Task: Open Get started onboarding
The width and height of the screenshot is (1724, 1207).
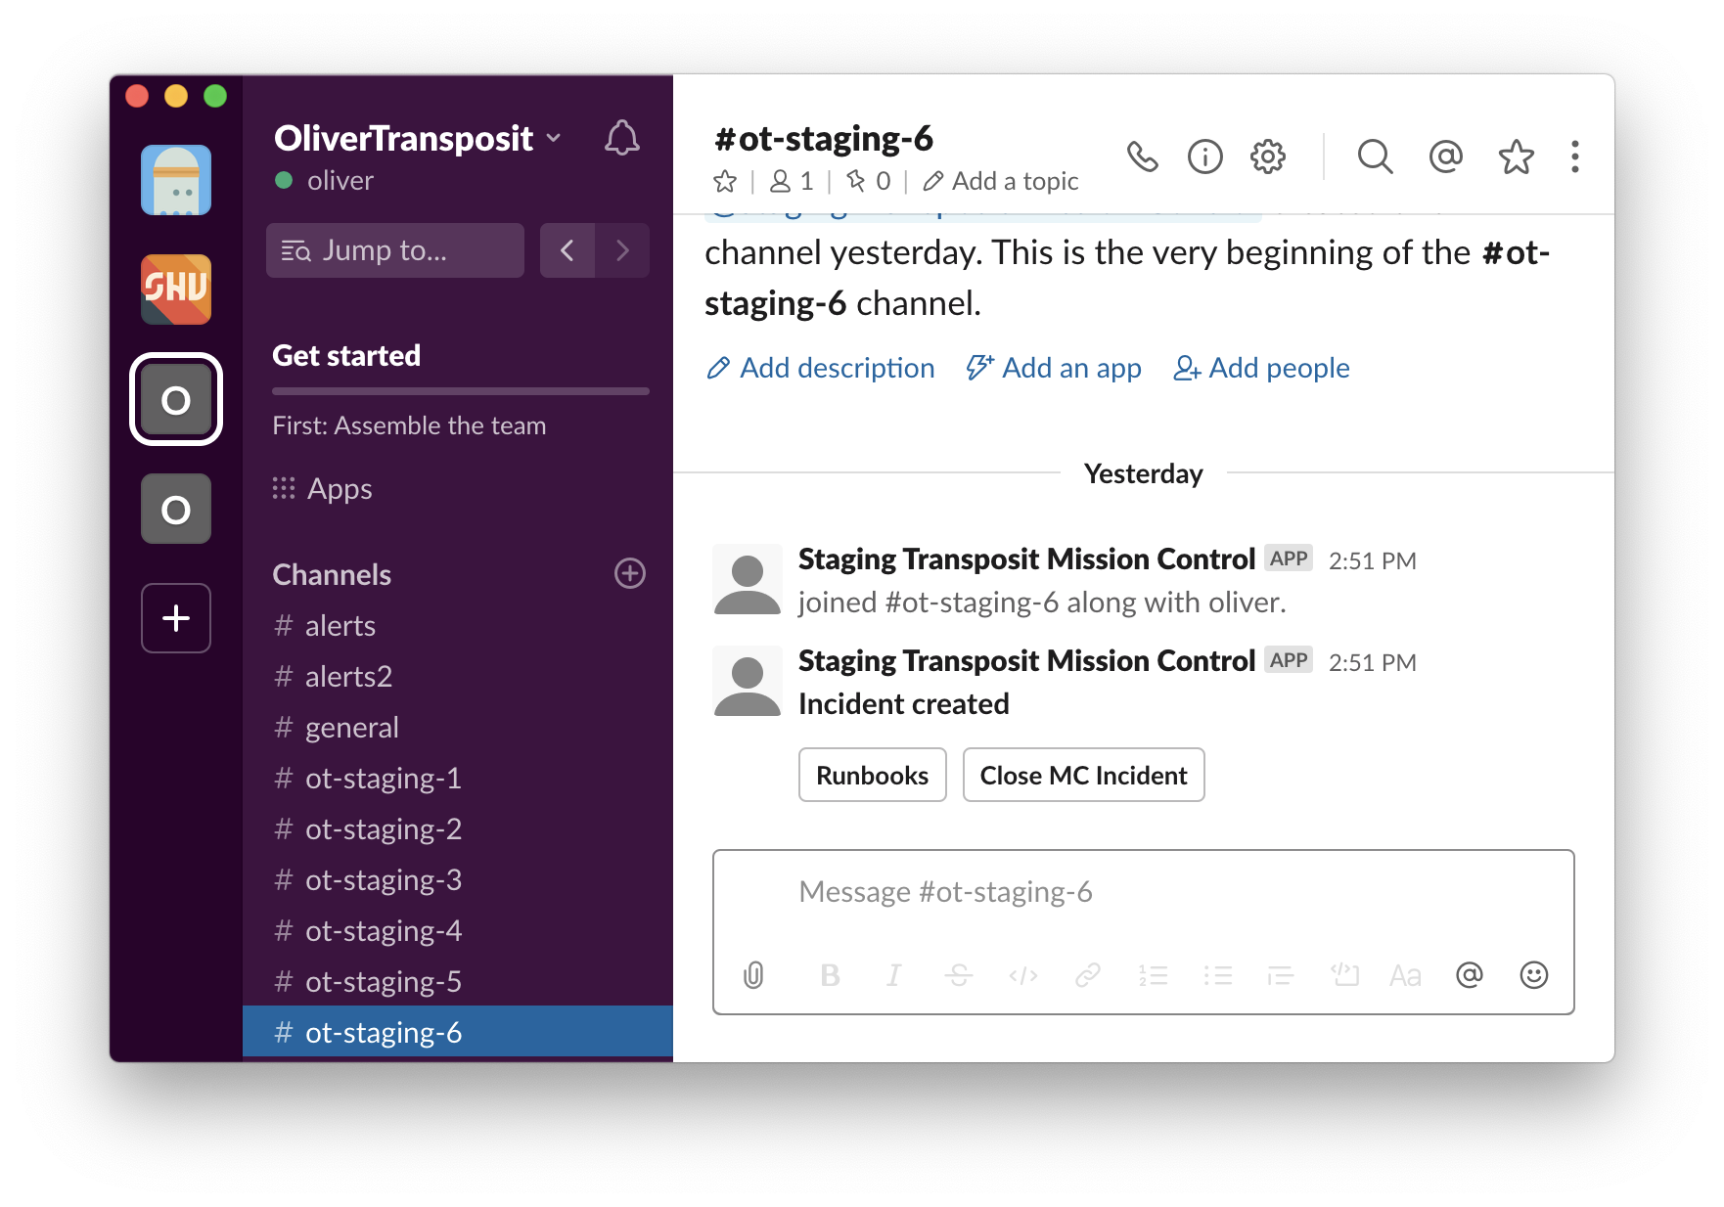Action: [346, 356]
